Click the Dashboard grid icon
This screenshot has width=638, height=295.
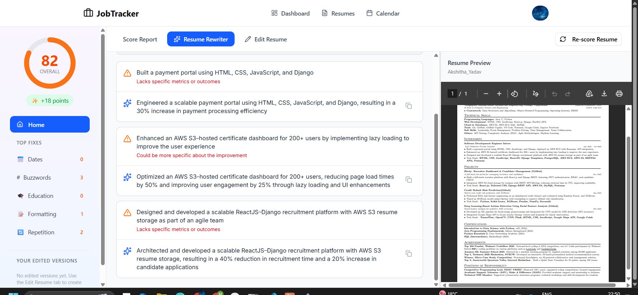click(x=274, y=13)
